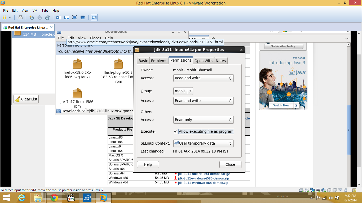
Task: Switch to the Notes tab
Action: coord(221,61)
